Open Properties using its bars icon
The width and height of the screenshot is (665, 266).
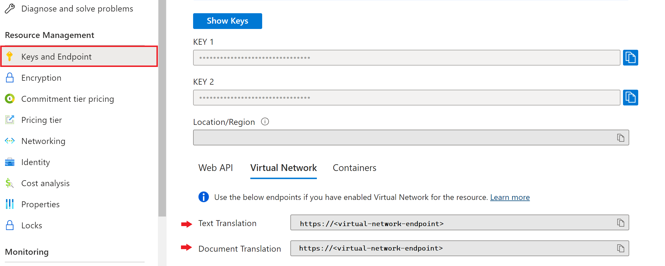point(10,204)
